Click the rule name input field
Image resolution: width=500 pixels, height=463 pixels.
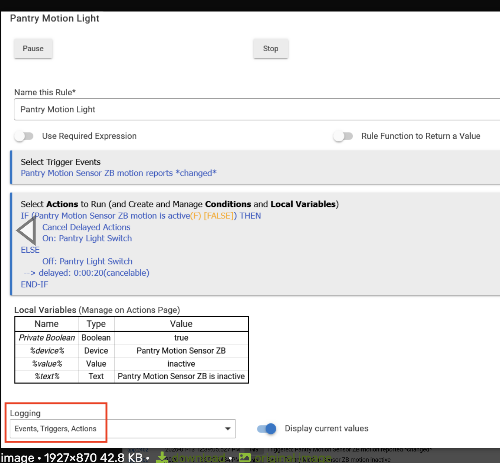coord(257,109)
